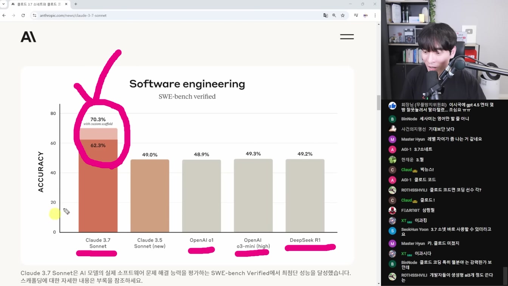Go back to previous page

[x=4, y=16]
